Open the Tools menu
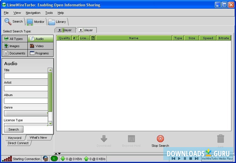This screenshot has width=236, height=163. click(49, 13)
